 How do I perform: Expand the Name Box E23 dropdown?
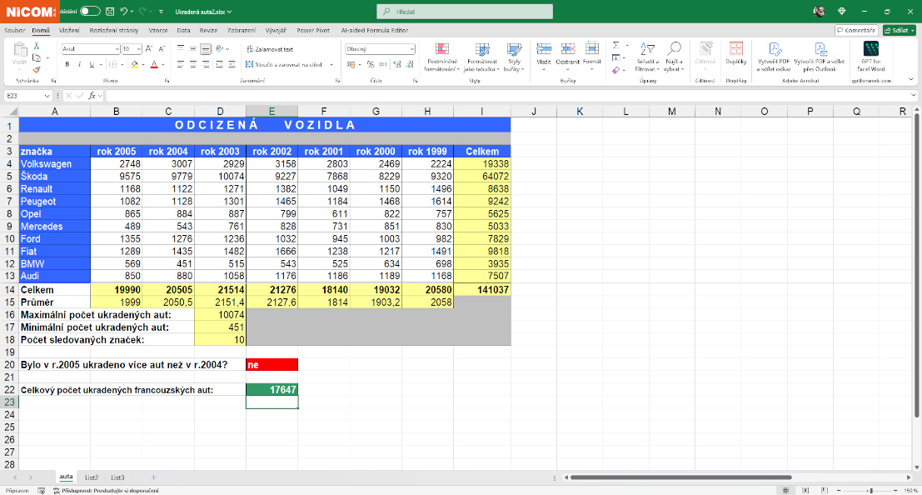coord(47,95)
